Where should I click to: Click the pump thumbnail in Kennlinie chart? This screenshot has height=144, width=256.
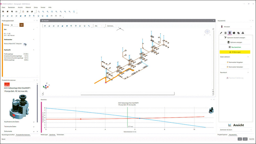point(211,111)
